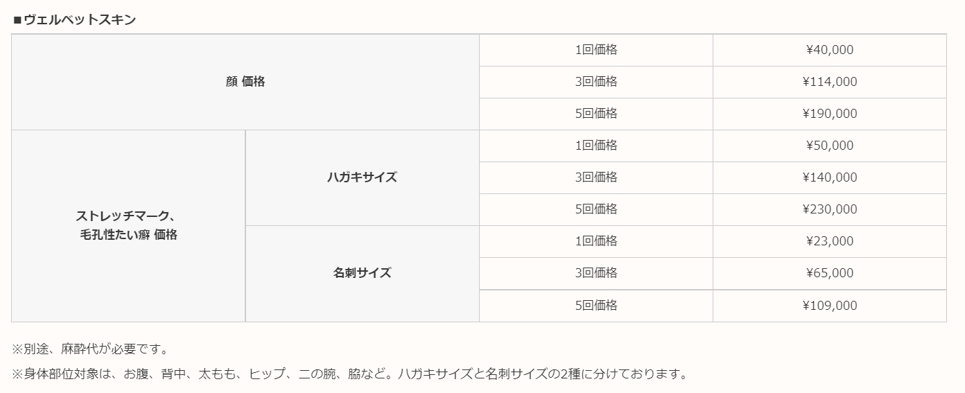Select the ハガキサイズ header cell
Image resolution: width=965 pixels, height=393 pixels.
point(363,177)
